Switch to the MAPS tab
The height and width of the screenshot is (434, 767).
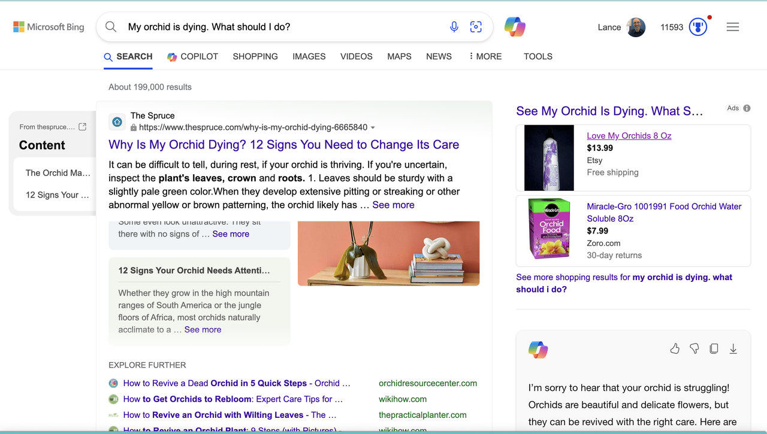click(399, 56)
